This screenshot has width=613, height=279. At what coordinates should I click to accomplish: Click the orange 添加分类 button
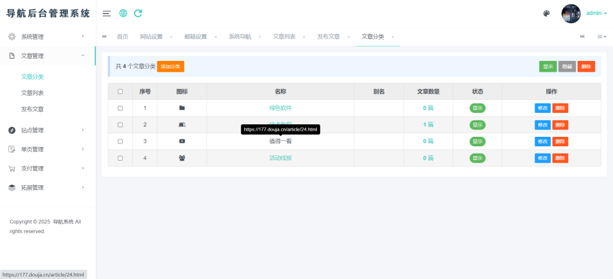(x=171, y=66)
